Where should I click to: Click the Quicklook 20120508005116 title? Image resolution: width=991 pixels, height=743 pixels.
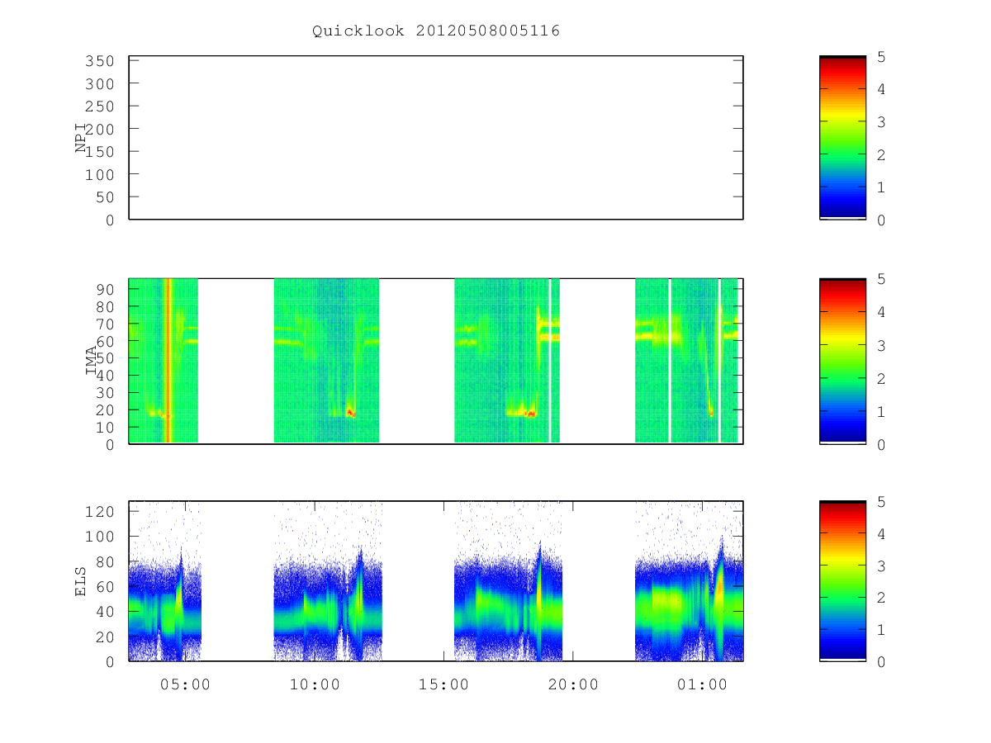tap(436, 31)
